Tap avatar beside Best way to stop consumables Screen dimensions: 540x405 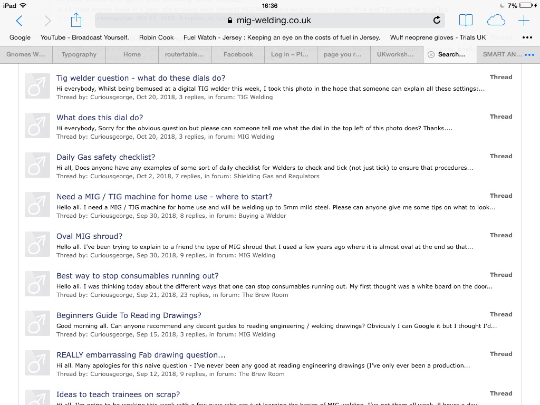[37, 284]
